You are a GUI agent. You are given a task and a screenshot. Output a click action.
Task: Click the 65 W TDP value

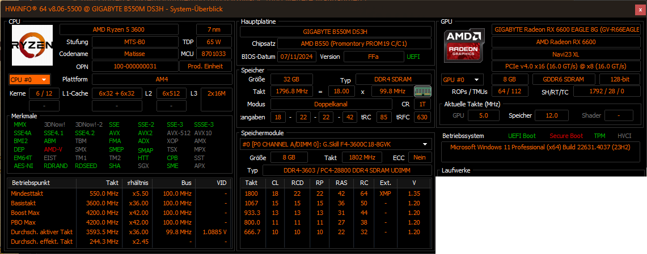coord(214,42)
